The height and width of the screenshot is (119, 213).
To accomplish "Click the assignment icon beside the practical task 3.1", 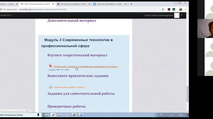I will 50,87.
